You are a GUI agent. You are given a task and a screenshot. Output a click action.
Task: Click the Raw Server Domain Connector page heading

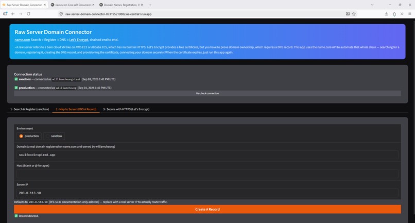tap(53, 32)
